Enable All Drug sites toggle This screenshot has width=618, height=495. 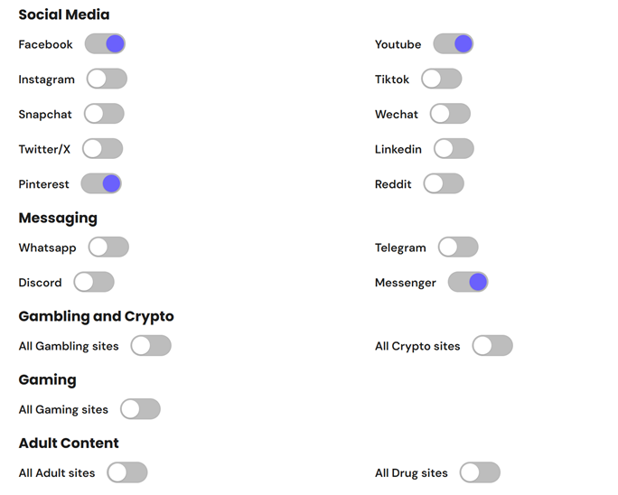point(480,472)
